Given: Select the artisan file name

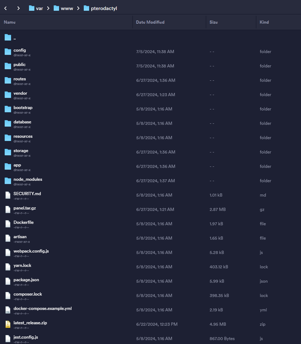Looking at the screenshot, I should pyautogui.click(x=20, y=237).
